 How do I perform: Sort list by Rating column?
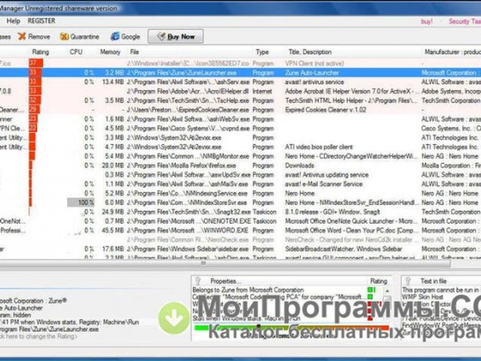[40, 52]
